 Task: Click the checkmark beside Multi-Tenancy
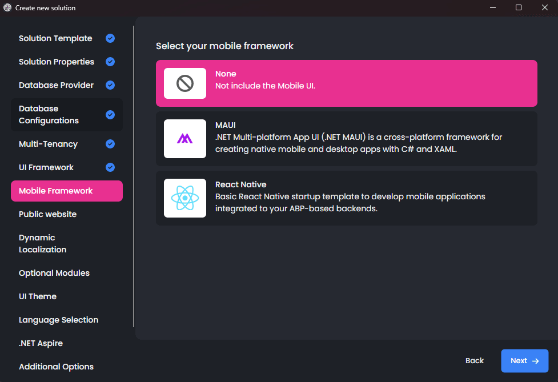(110, 143)
